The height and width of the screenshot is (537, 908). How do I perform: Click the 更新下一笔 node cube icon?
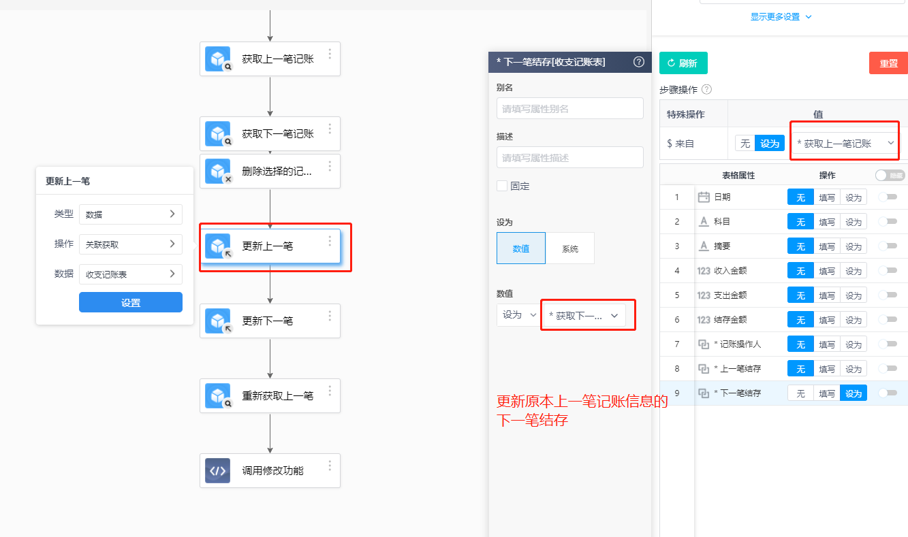[218, 321]
